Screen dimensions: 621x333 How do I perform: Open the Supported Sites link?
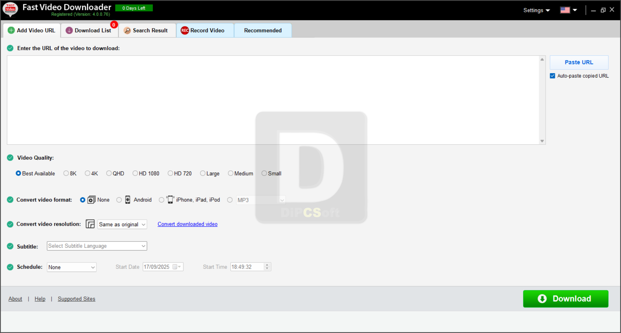pyautogui.click(x=77, y=299)
